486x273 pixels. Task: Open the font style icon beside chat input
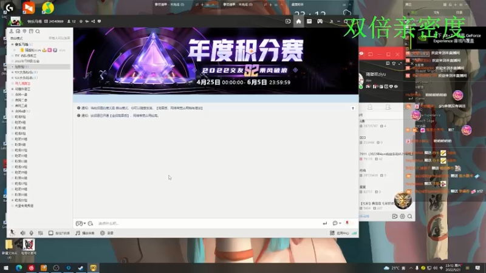point(90,223)
